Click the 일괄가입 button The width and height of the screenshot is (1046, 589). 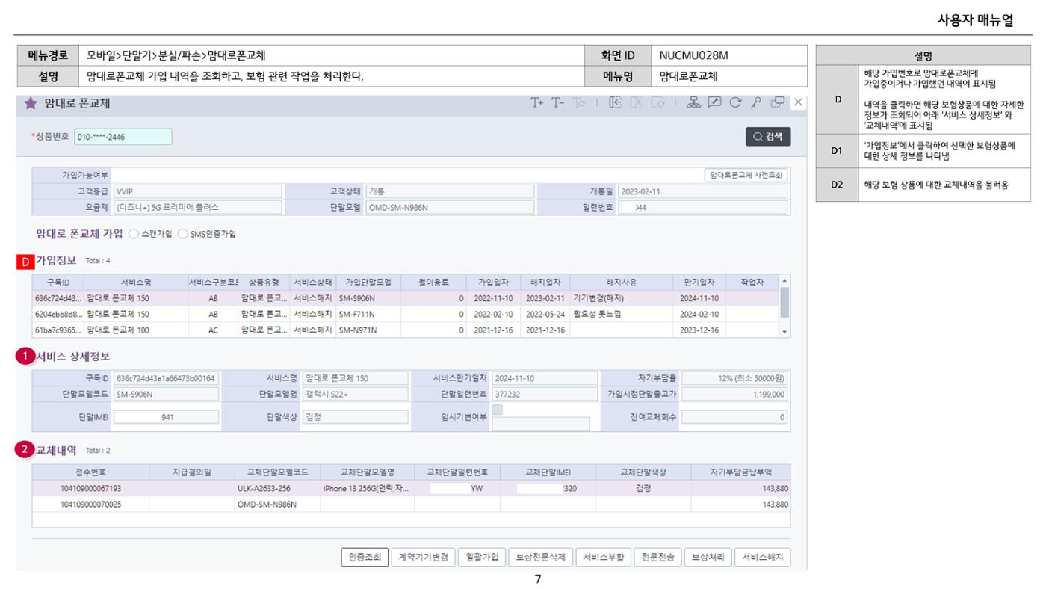(481, 557)
